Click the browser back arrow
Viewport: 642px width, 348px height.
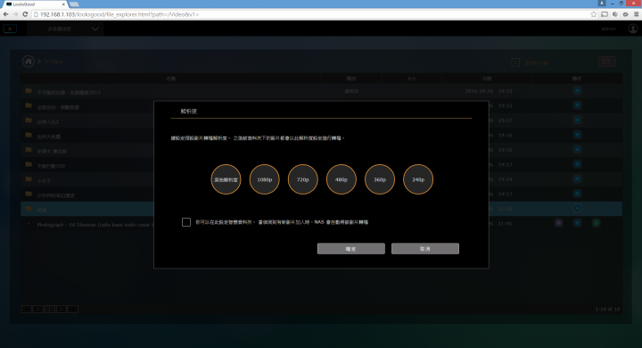point(5,14)
